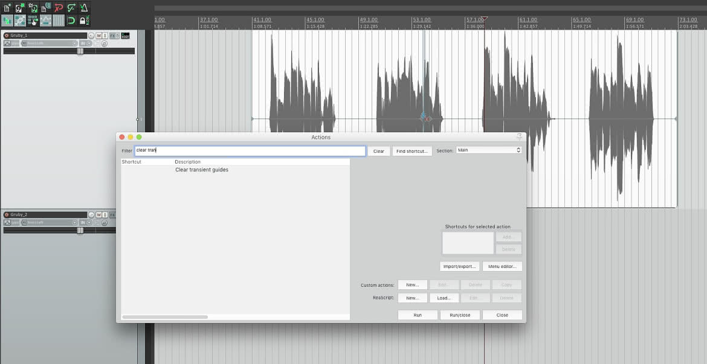
Task: Click the action list horizontal scrollbar
Action: [x=165, y=317]
